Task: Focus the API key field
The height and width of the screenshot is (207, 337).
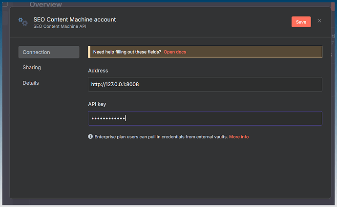Action: 205,118
